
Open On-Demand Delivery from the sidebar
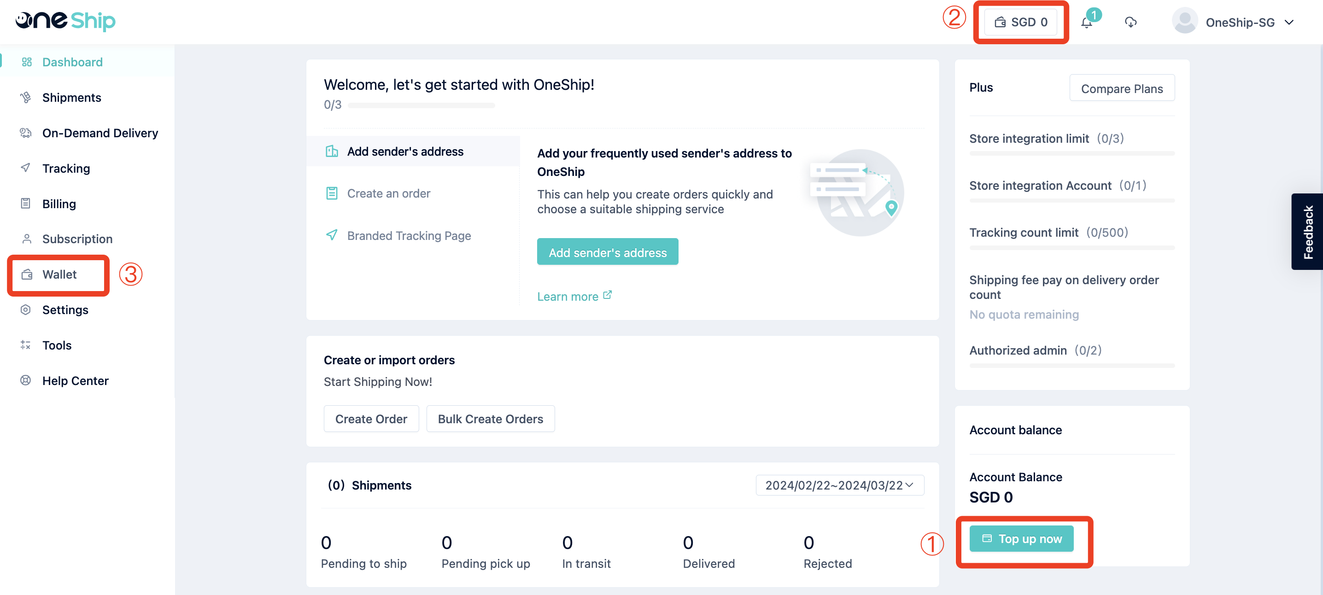pyautogui.click(x=100, y=133)
